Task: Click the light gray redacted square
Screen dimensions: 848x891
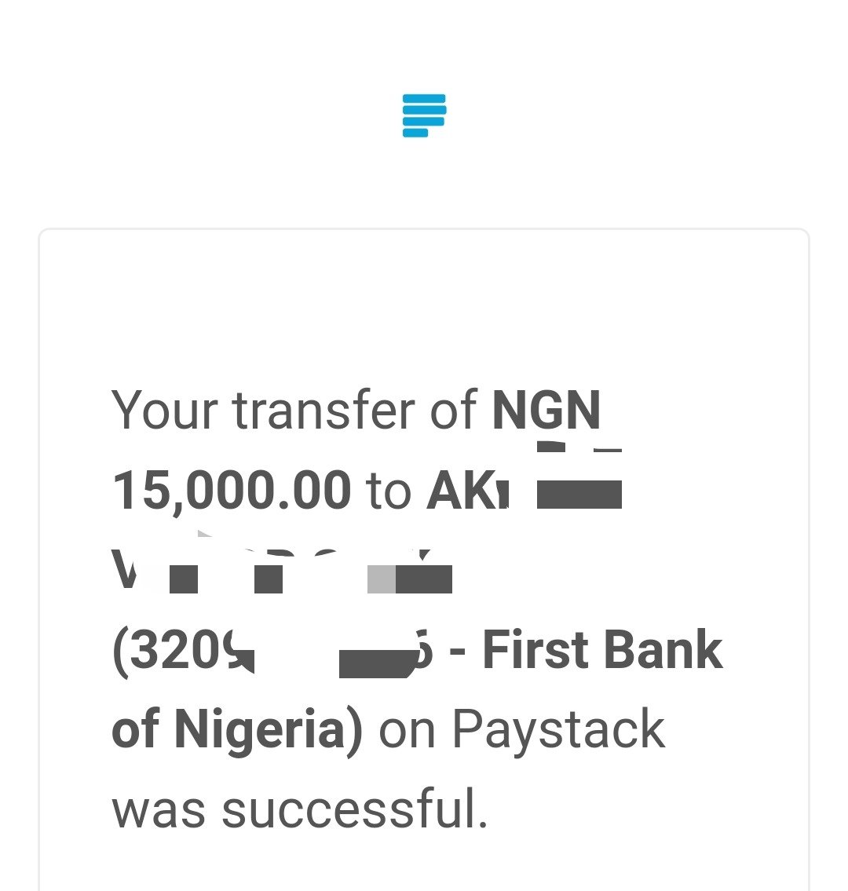Action: coord(382,579)
